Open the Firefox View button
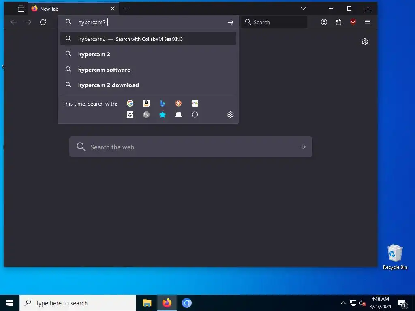This screenshot has width=415, height=311. click(21, 9)
